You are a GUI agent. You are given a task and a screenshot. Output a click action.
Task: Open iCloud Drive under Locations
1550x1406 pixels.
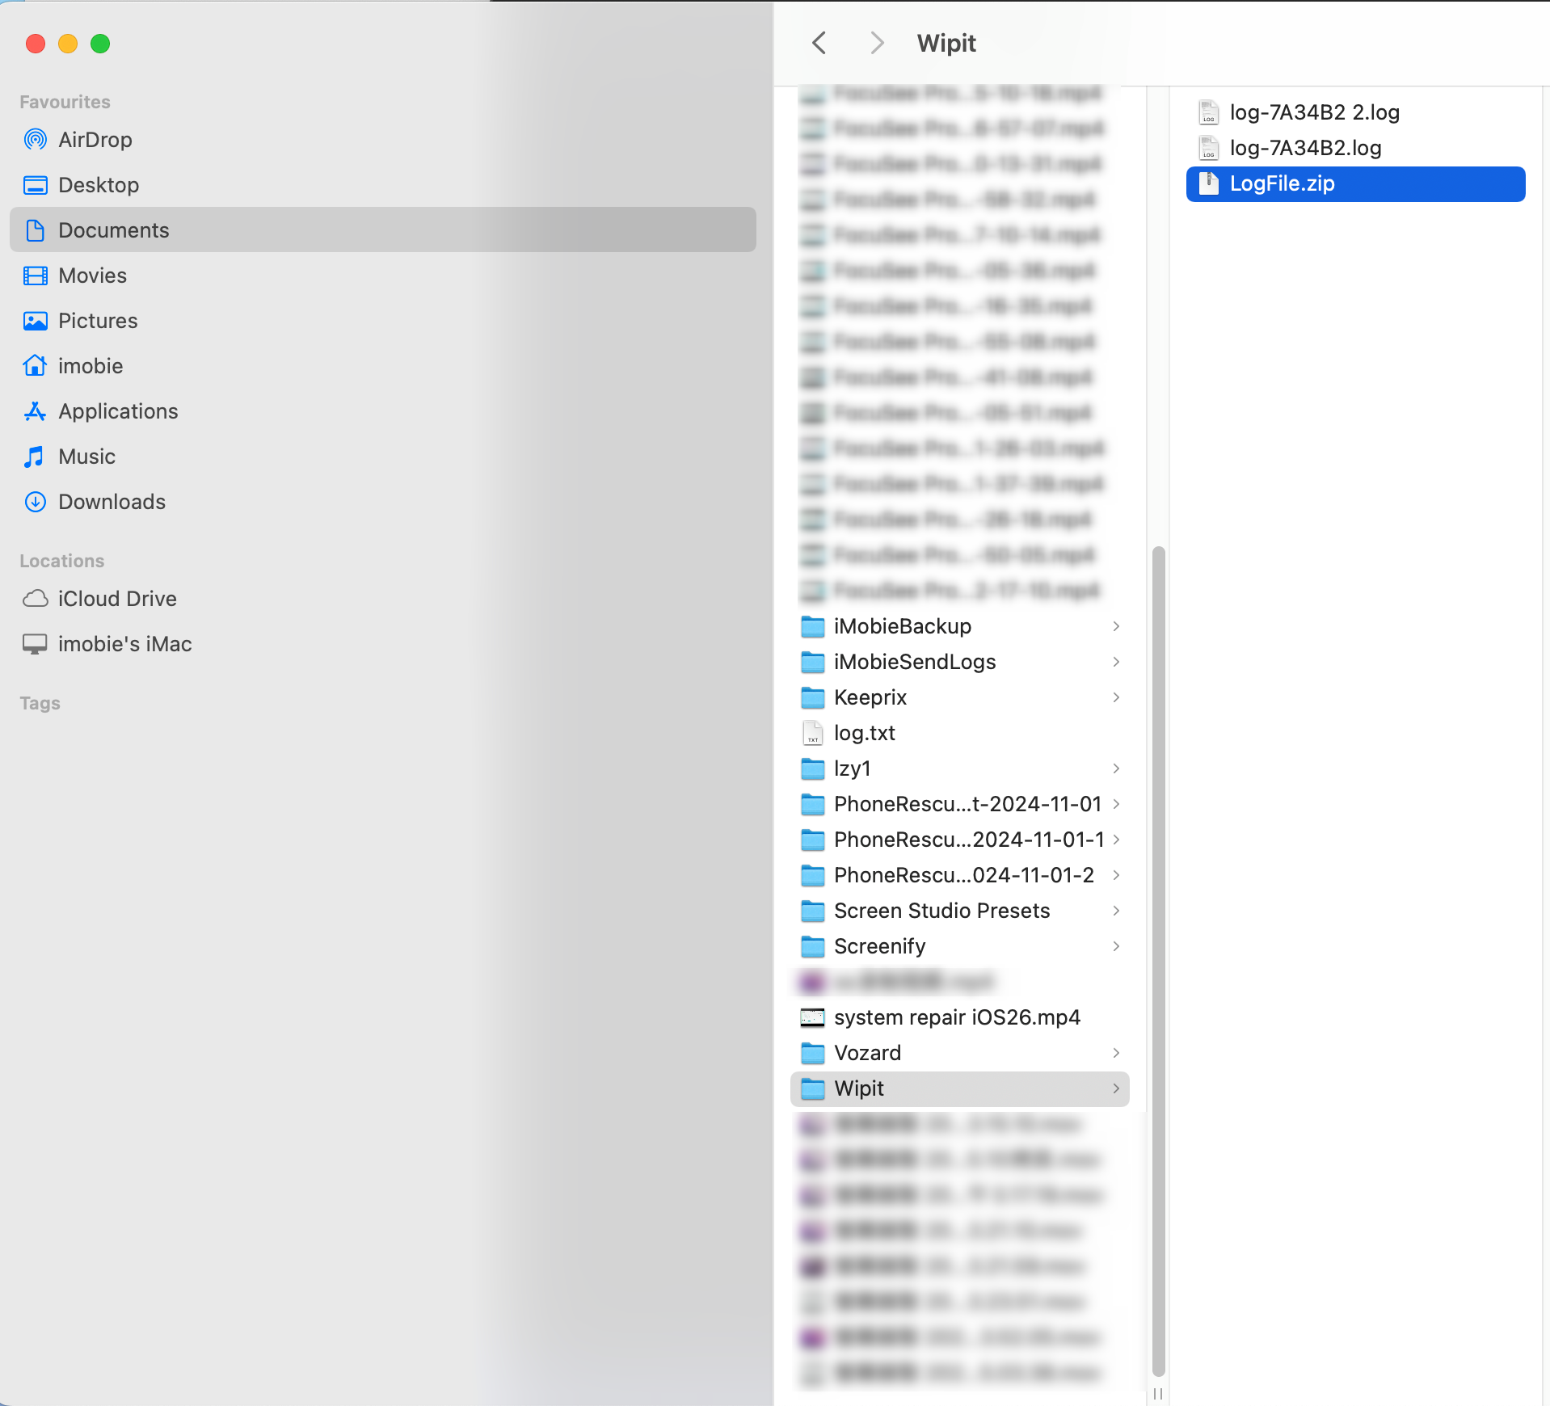click(x=117, y=598)
